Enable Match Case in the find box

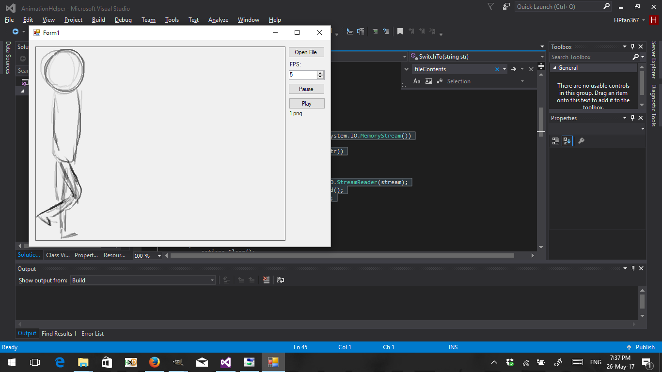pos(417,81)
